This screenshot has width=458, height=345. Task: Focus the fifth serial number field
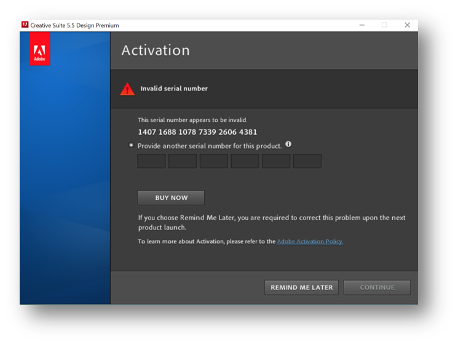[276, 161]
